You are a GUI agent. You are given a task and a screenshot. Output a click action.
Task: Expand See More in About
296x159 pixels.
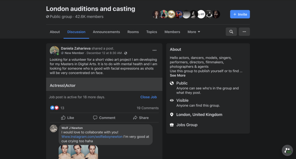click(177, 75)
